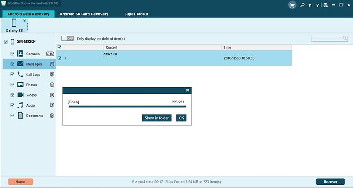Screen dimensions: 353x188
Task: Switch to Android SD Card Recovery tab
Action: click(x=84, y=14)
